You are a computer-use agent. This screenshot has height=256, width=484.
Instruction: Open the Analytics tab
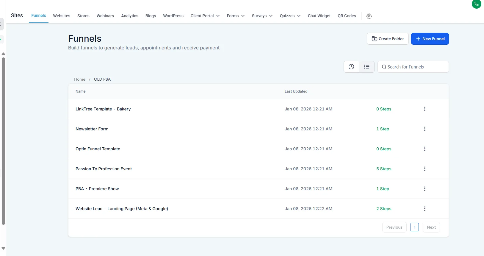pyautogui.click(x=130, y=16)
